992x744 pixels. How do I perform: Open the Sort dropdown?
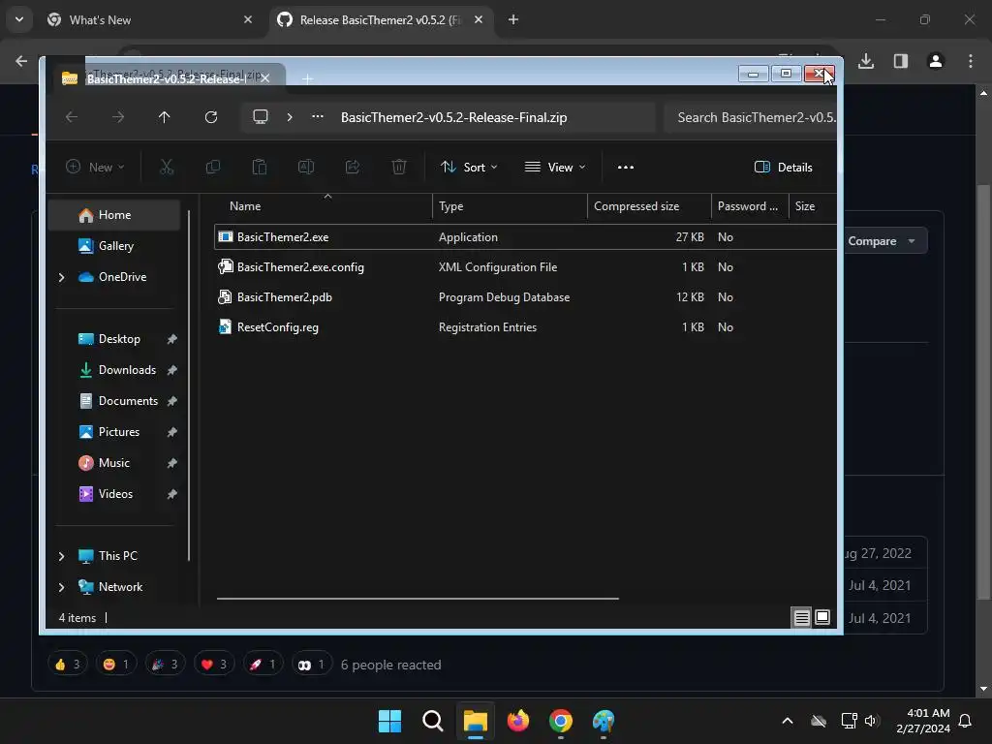coord(469,167)
